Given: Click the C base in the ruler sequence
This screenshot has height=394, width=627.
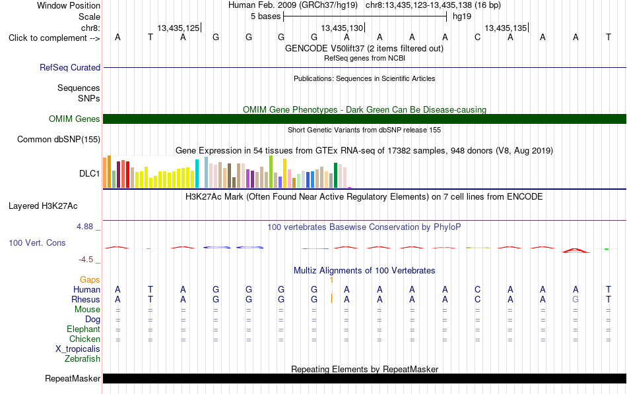Looking at the screenshot, I should click(477, 38).
